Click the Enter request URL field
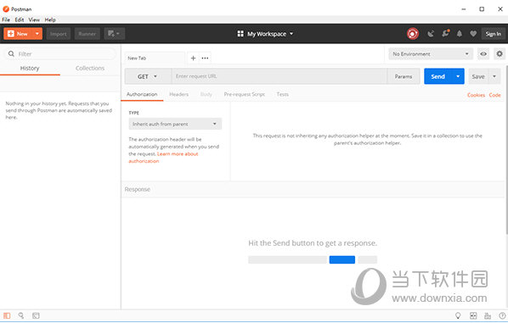508x323 pixels. pos(279,76)
